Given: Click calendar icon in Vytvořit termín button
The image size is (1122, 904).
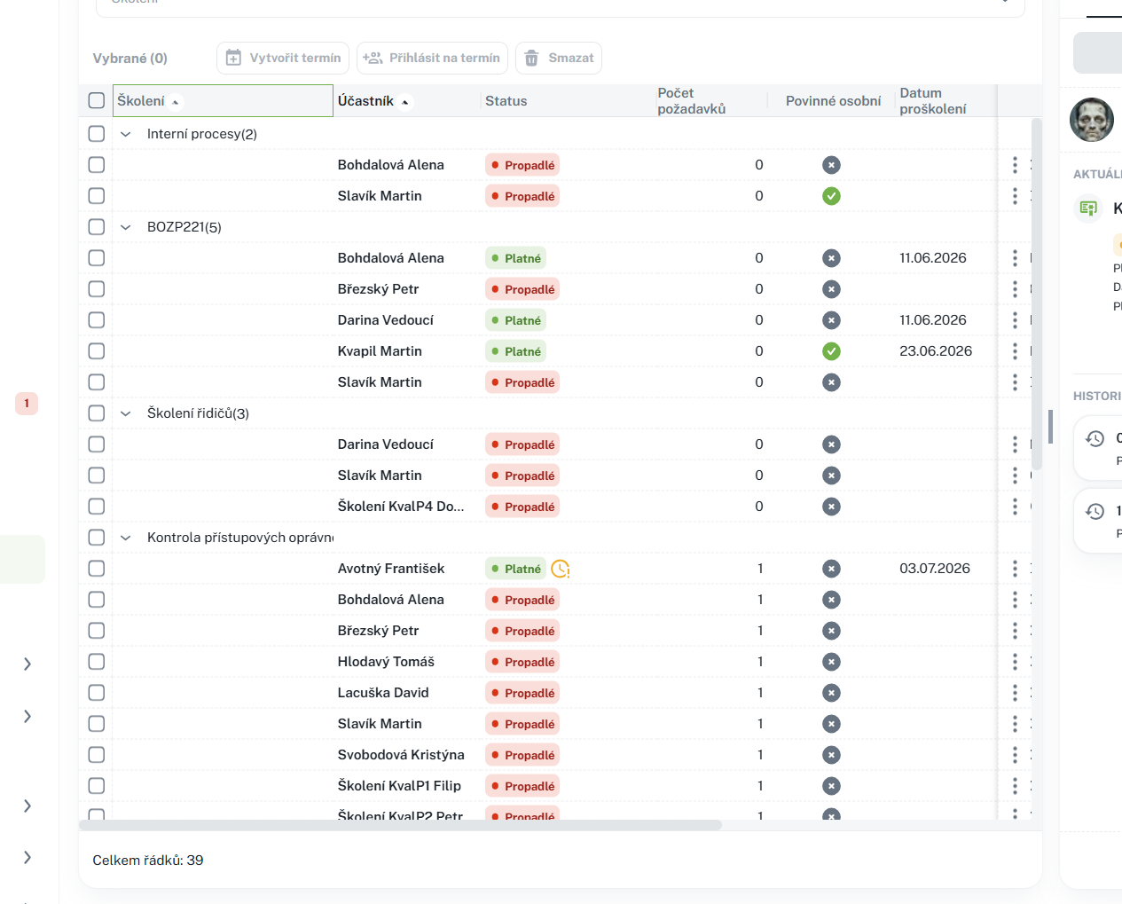Looking at the screenshot, I should 233,58.
